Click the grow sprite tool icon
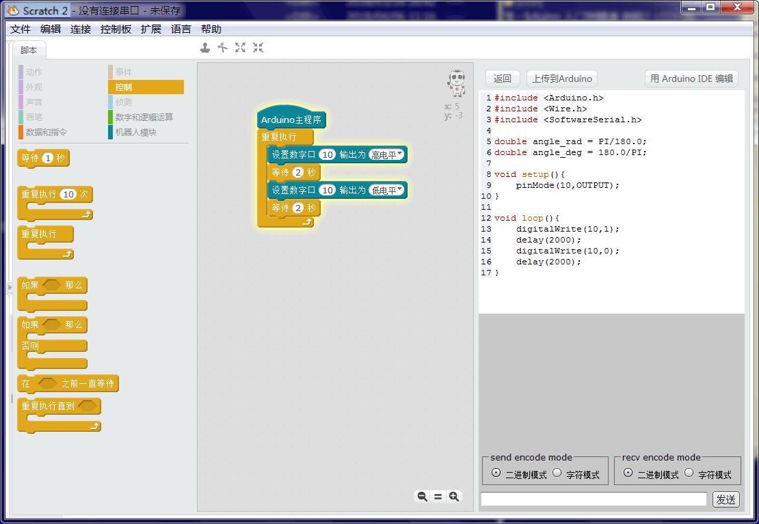 (241, 47)
